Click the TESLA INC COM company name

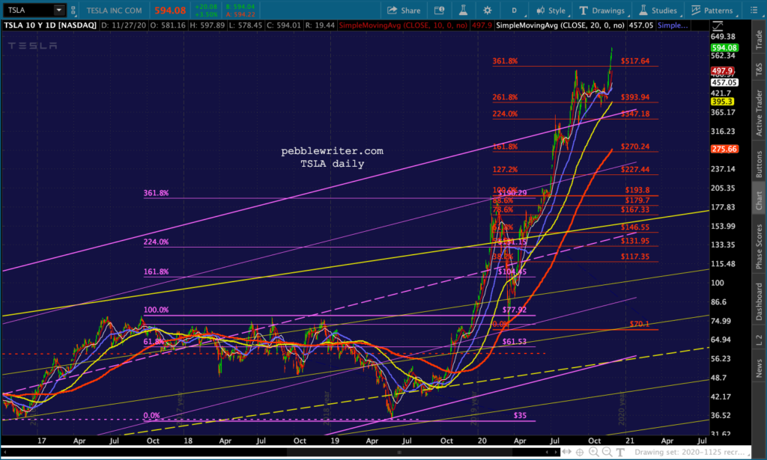tap(114, 10)
